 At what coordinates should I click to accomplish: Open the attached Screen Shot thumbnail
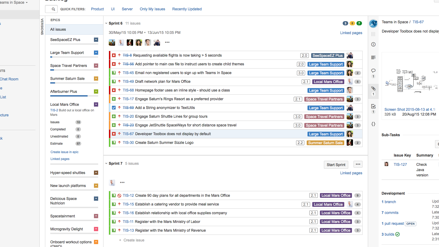coord(410,79)
